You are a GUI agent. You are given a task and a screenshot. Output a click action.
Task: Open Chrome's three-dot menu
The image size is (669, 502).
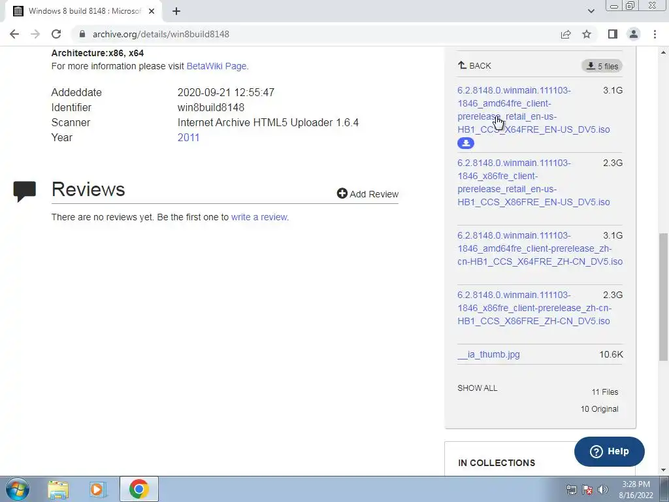click(655, 34)
